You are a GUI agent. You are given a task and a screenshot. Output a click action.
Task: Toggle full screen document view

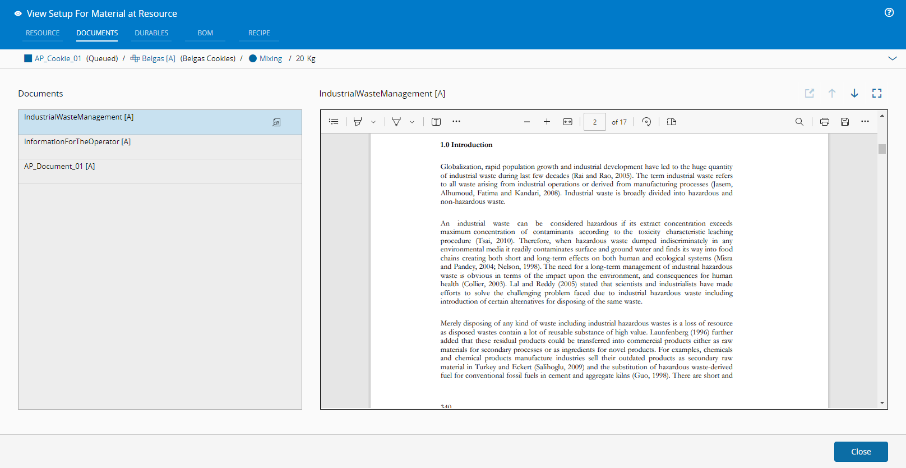[877, 93]
